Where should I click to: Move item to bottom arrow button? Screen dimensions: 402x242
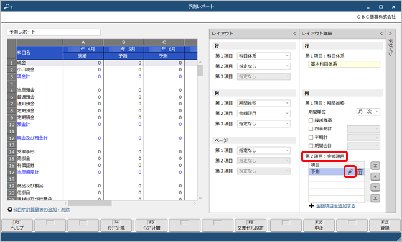[375, 199]
